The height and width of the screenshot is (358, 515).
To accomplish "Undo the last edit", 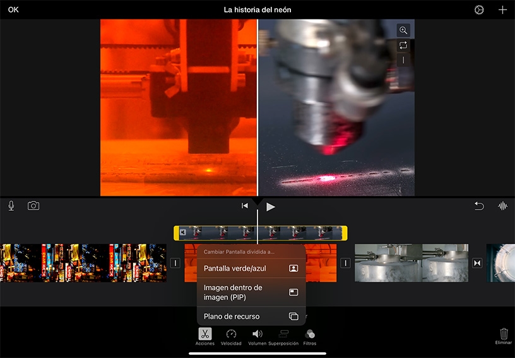I will point(479,206).
